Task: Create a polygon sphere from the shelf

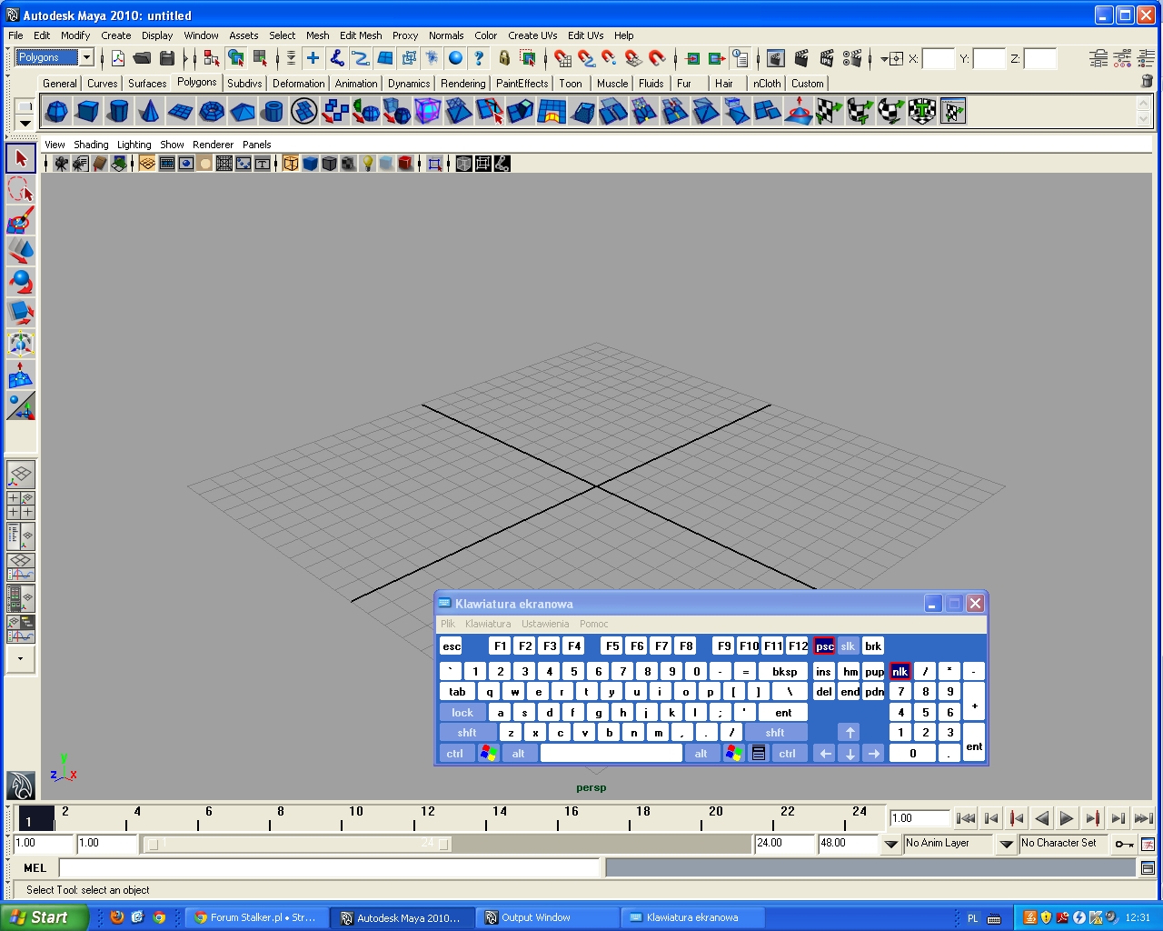Action: click(56, 112)
